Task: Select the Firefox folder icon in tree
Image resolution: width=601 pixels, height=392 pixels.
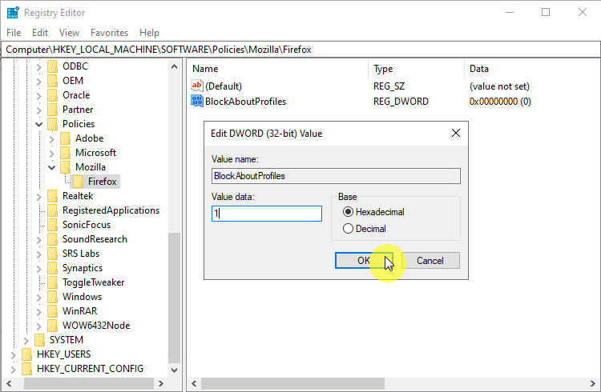Action: 79,182
